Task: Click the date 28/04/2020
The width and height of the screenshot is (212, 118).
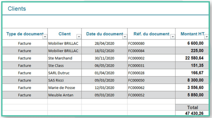Action: [104, 43]
